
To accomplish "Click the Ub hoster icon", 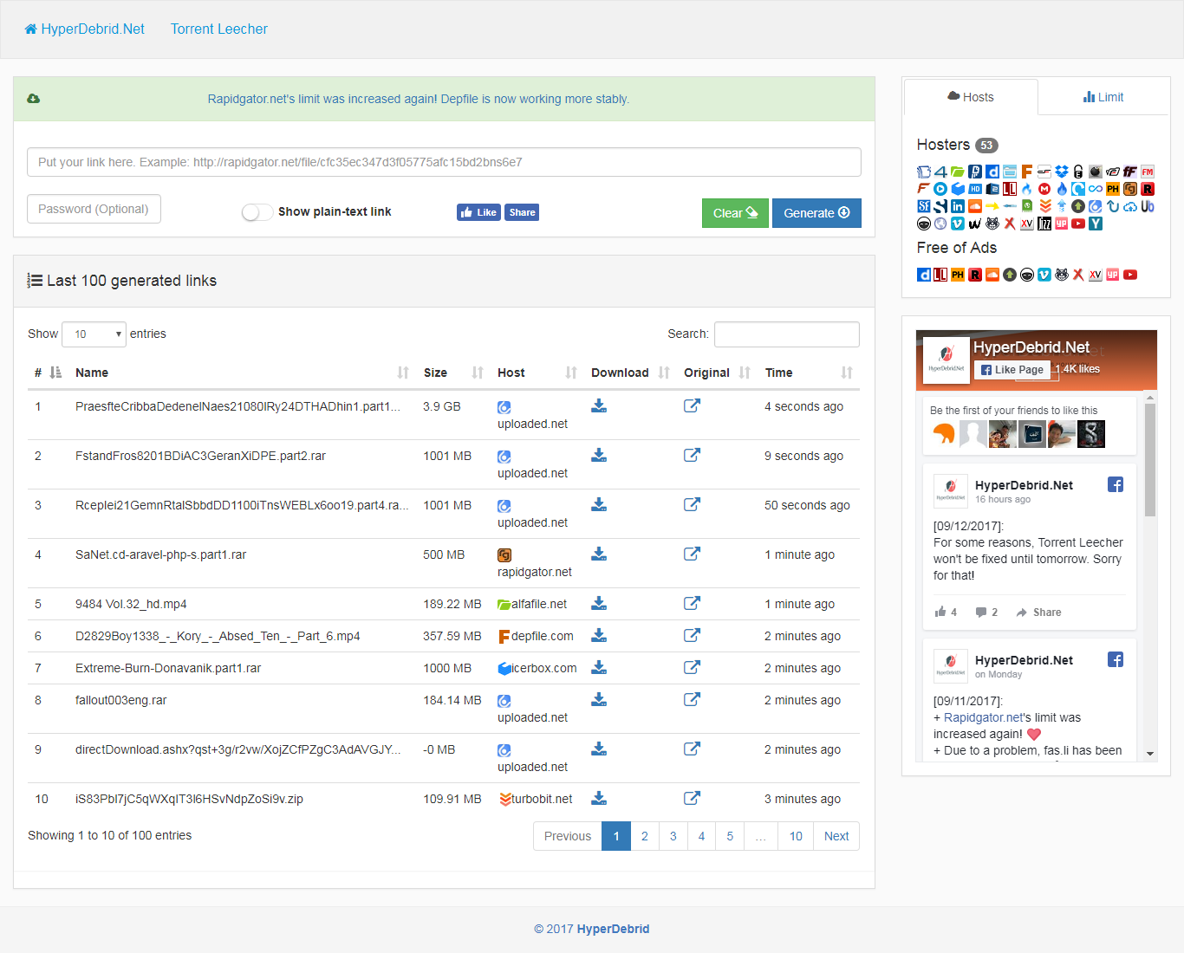I will tap(1148, 206).
